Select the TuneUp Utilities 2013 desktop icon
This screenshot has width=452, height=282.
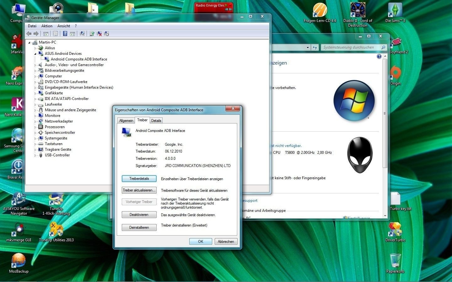pyautogui.click(x=56, y=232)
